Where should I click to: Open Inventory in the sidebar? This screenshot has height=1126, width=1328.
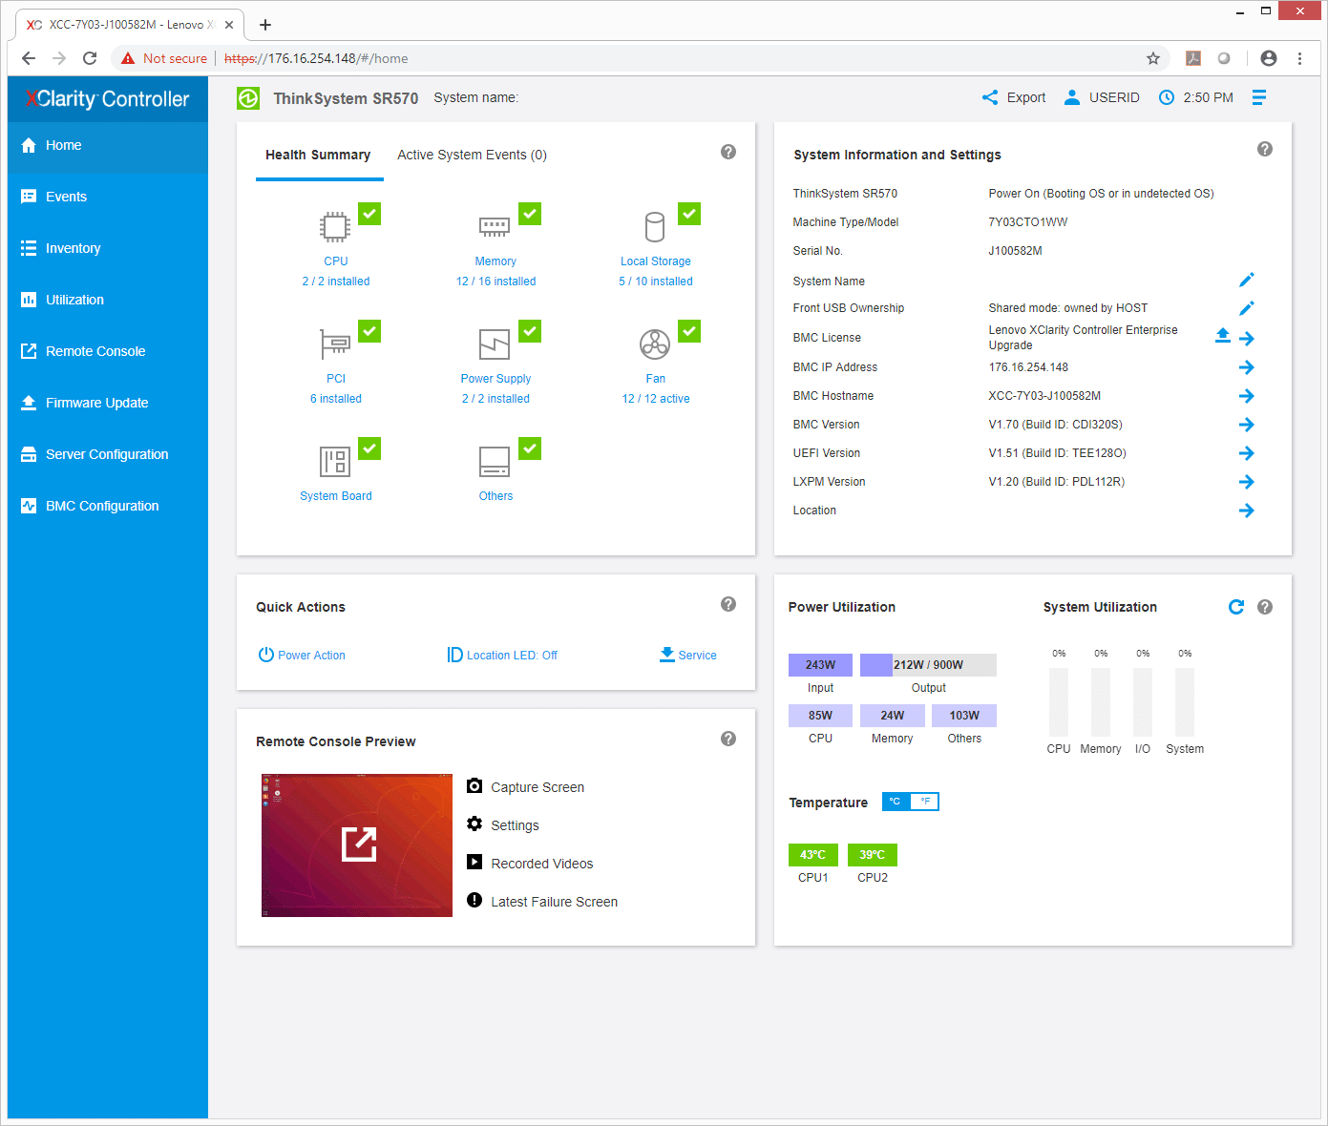click(108, 248)
